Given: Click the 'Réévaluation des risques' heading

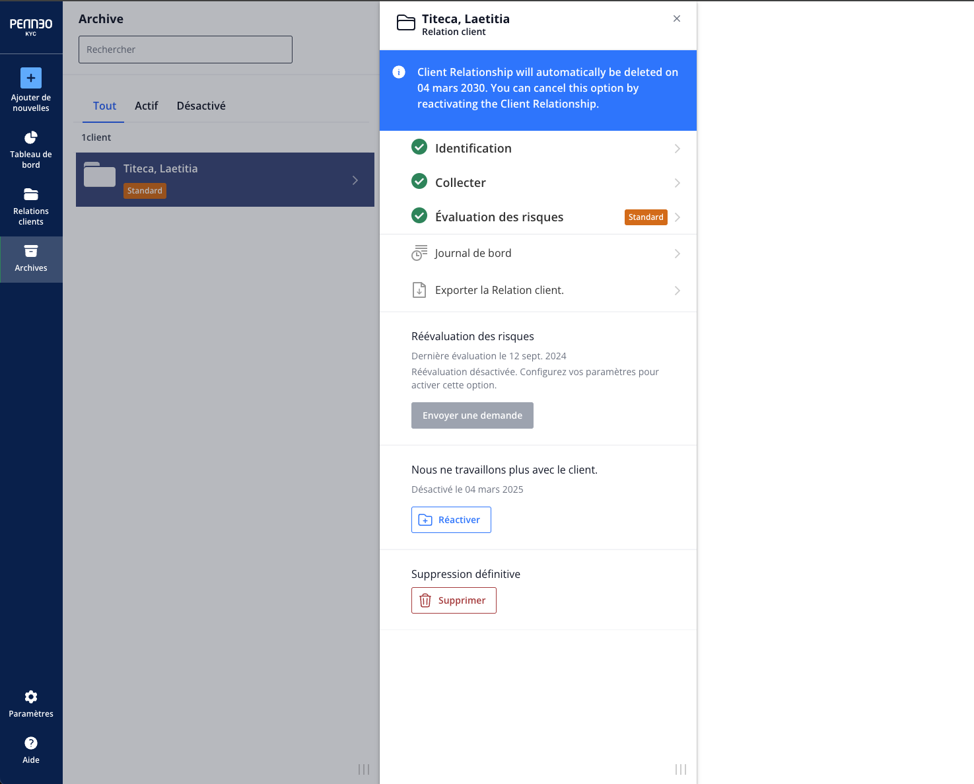Looking at the screenshot, I should pos(473,336).
